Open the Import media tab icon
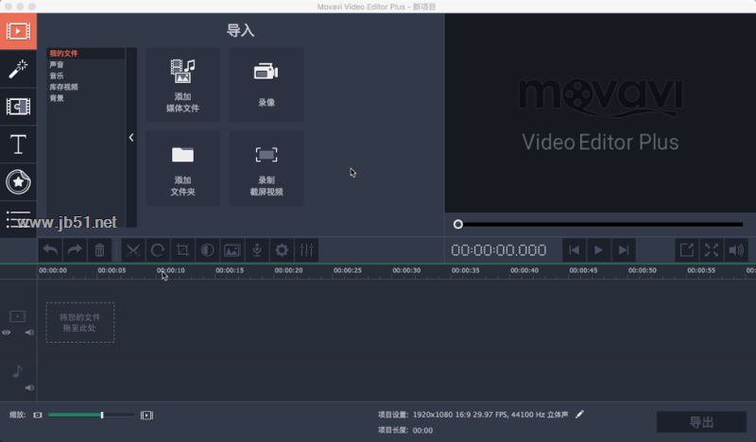 tap(18, 31)
